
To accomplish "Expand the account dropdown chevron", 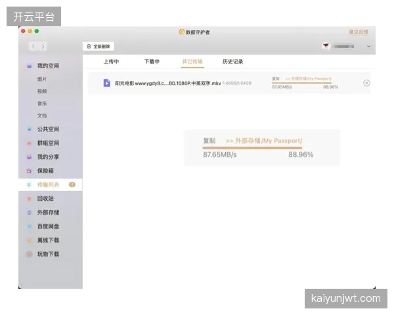I will pos(368,46).
